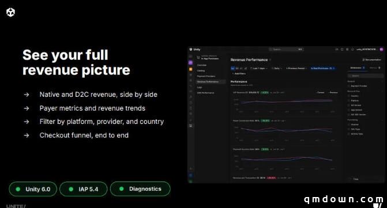
Task: Open the orange sidebar icon in the dashboard
Action: 190,69
